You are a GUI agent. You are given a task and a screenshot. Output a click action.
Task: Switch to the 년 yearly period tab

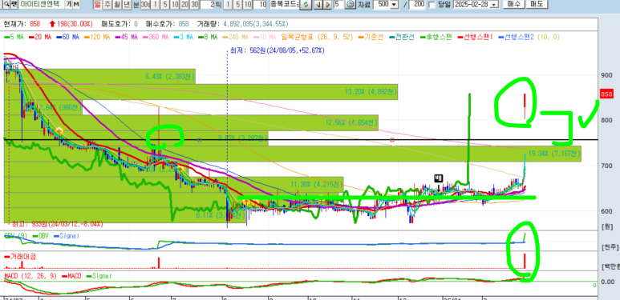[x=127, y=5]
